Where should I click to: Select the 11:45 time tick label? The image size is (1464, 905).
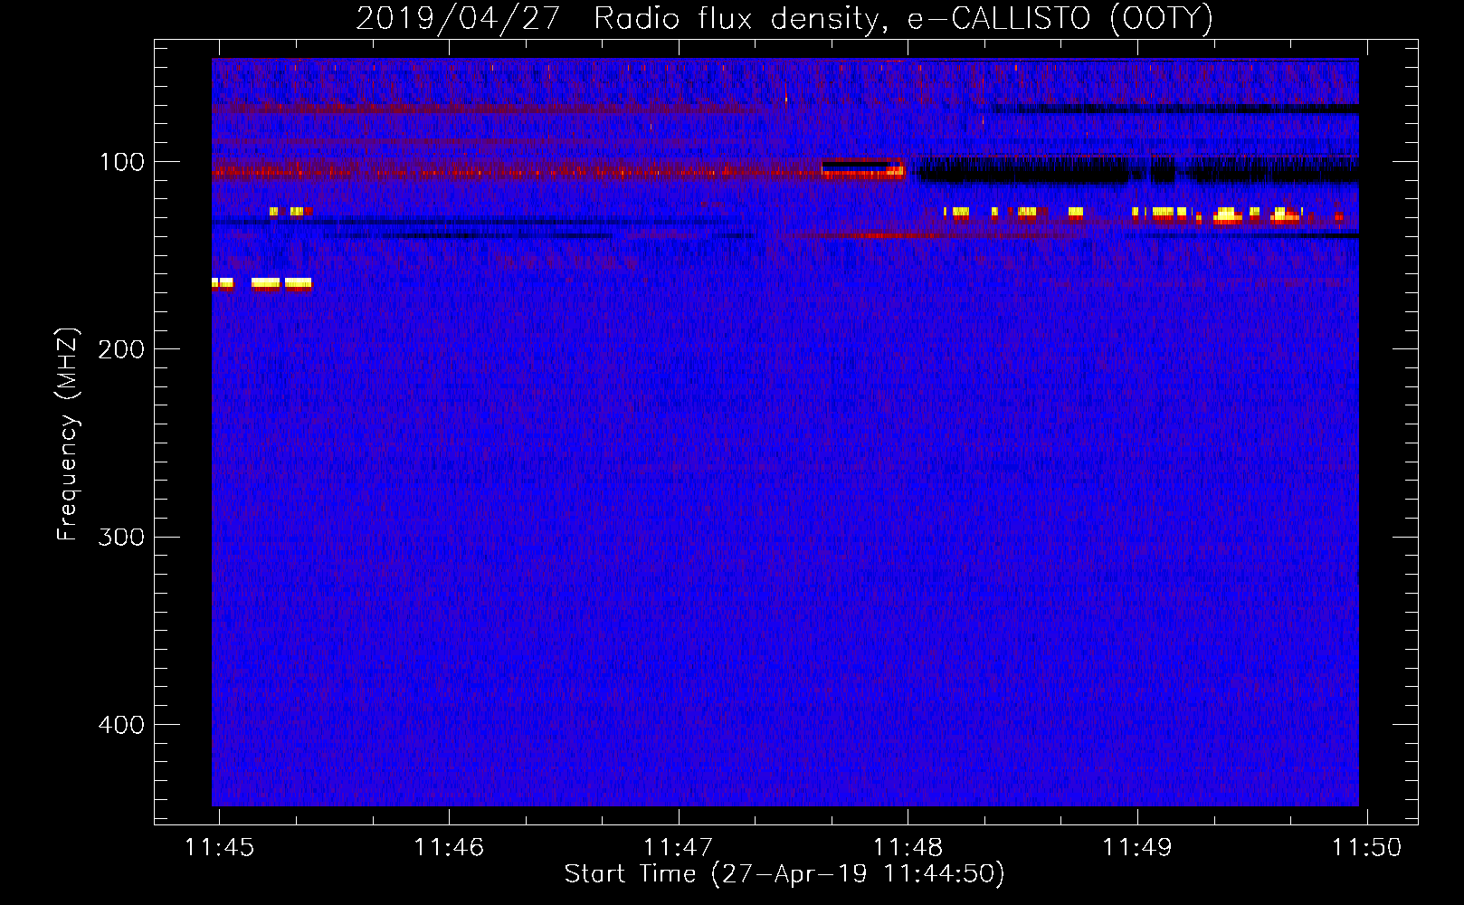point(220,847)
